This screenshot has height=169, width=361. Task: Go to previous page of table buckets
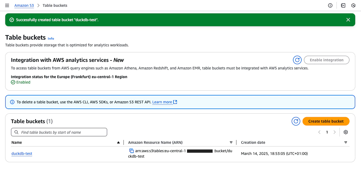(x=319, y=132)
